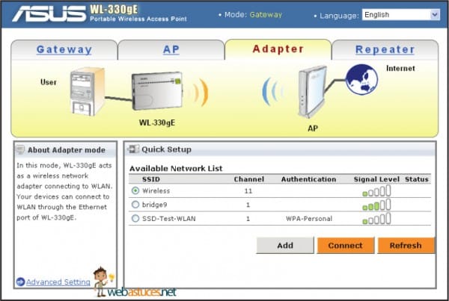Click the Internet globe icon
The image size is (449, 301).
[361, 79]
